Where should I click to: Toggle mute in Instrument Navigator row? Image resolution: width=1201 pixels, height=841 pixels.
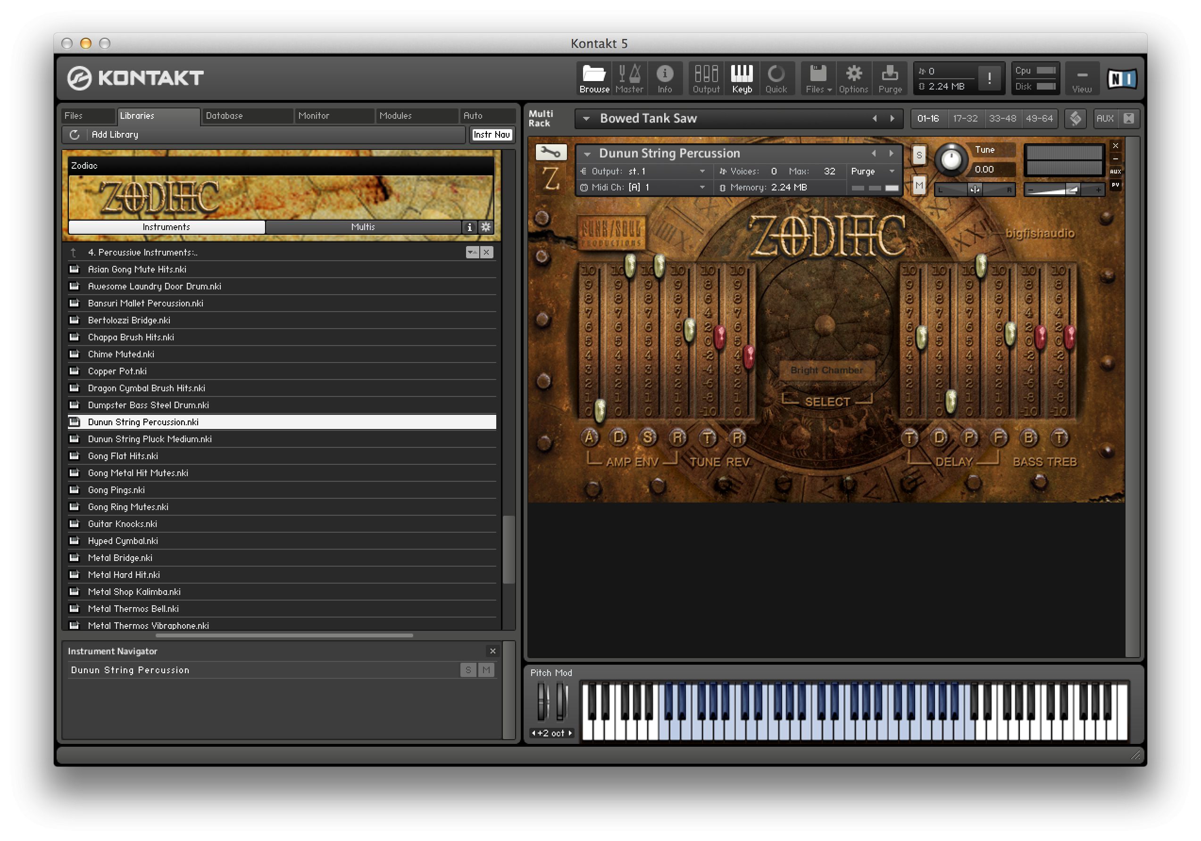pos(486,670)
